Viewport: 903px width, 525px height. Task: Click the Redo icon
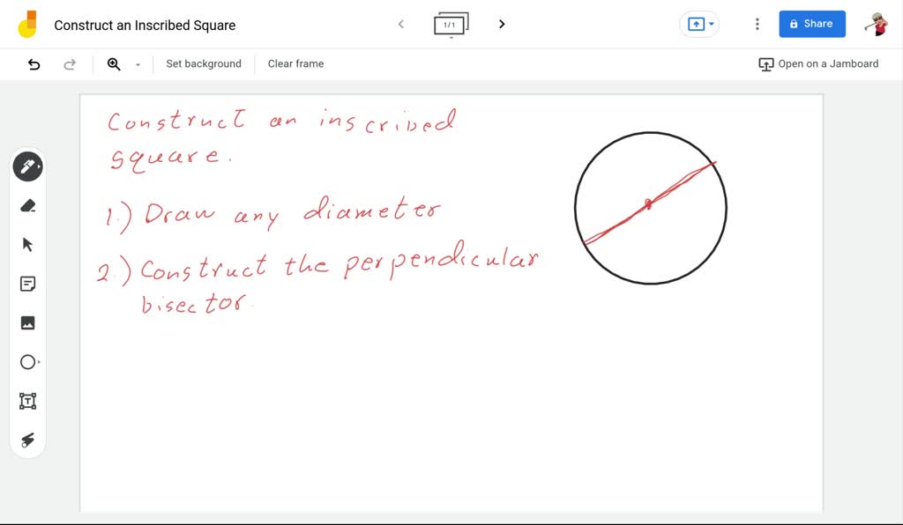[x=70, y=63]
